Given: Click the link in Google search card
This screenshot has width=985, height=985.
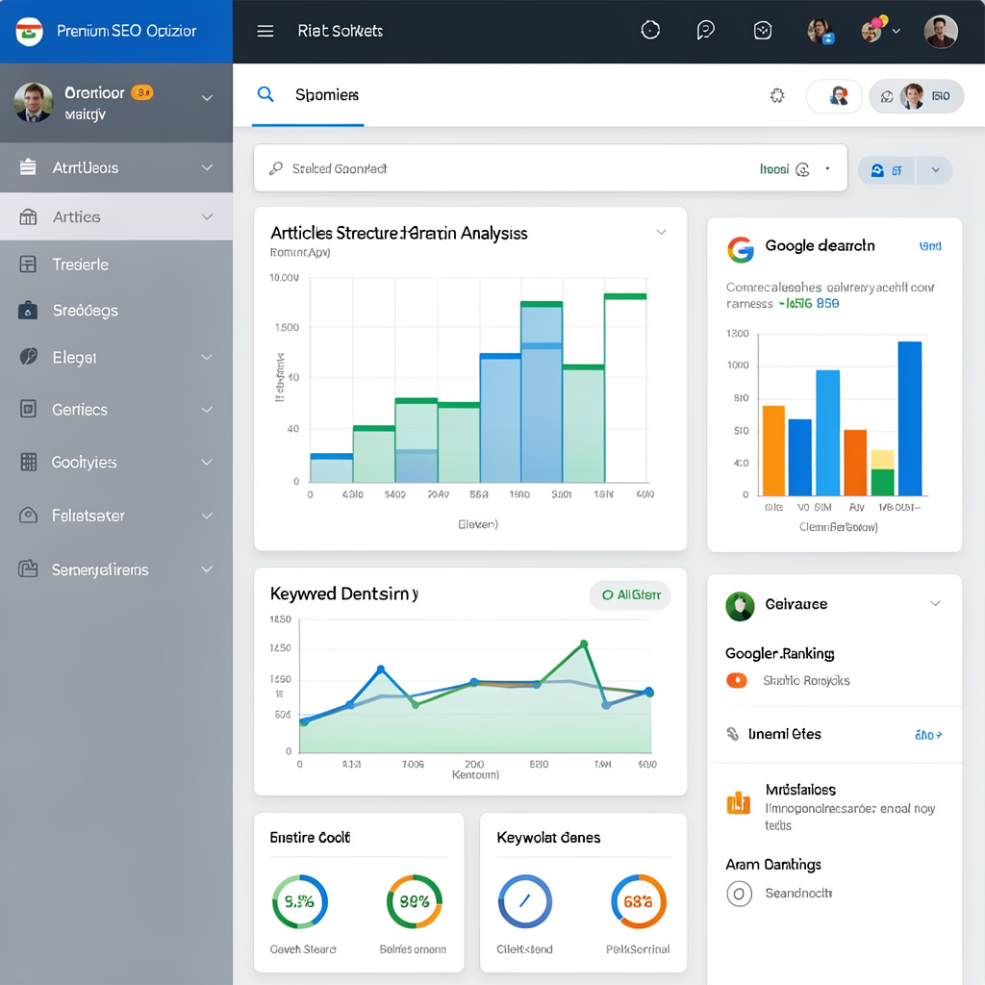Looking at the screenshot, I should click(x=930, y=246).
